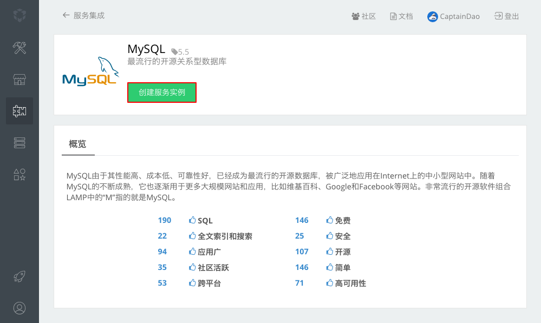Click the cube logo icon in sidebar
The width and height of the screenshot is (541, 323).
(x=19, y=16)
